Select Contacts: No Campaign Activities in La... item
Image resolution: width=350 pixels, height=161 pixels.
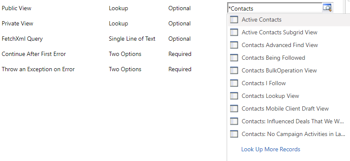pos(289,134)
